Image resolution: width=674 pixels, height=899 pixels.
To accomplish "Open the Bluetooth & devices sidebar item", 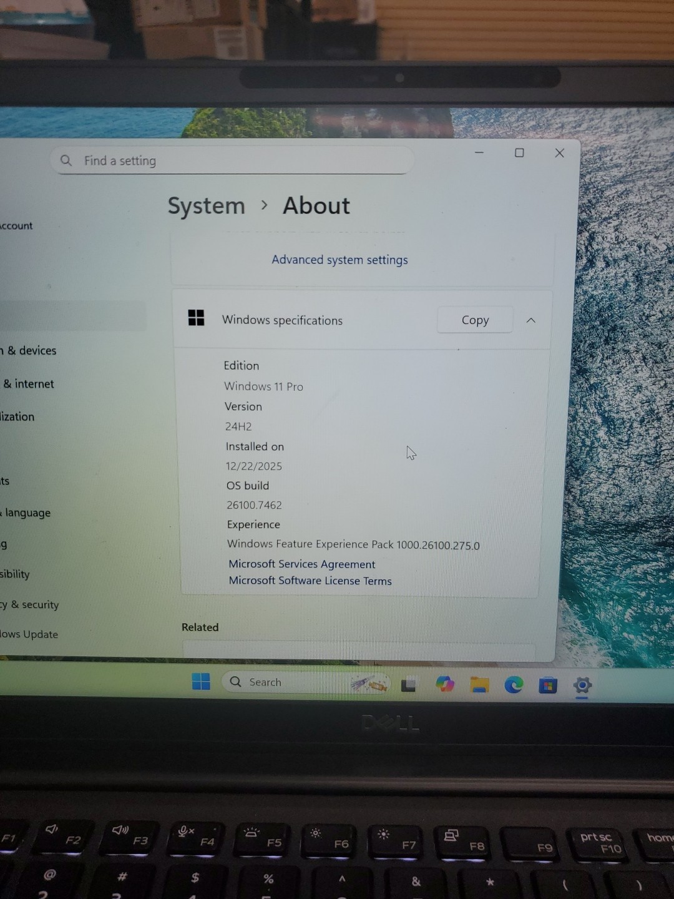I will (28, 350).
